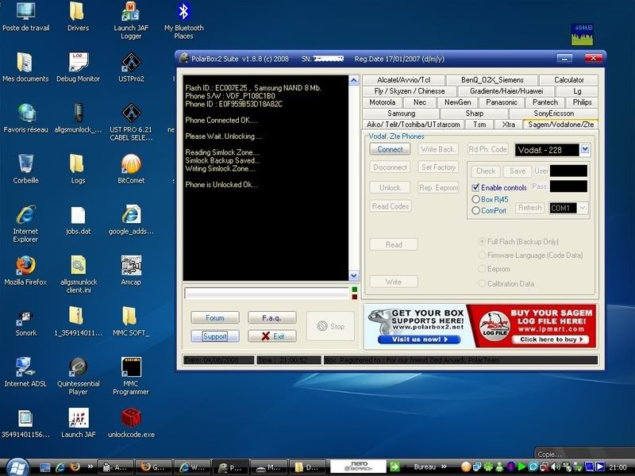The image size is (635, 476).
Task: Open the Drivers folder on desktop
Action: (78, 16)
